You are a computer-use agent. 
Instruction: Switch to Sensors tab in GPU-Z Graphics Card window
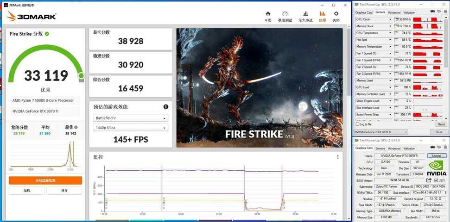click(x=380, y=148)
